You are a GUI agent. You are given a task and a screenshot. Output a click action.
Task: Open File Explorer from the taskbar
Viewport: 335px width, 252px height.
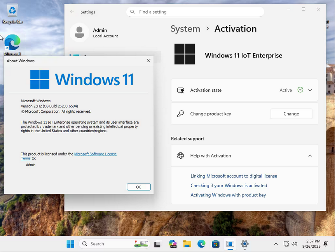pyautogui.click(x=187, y=244)
